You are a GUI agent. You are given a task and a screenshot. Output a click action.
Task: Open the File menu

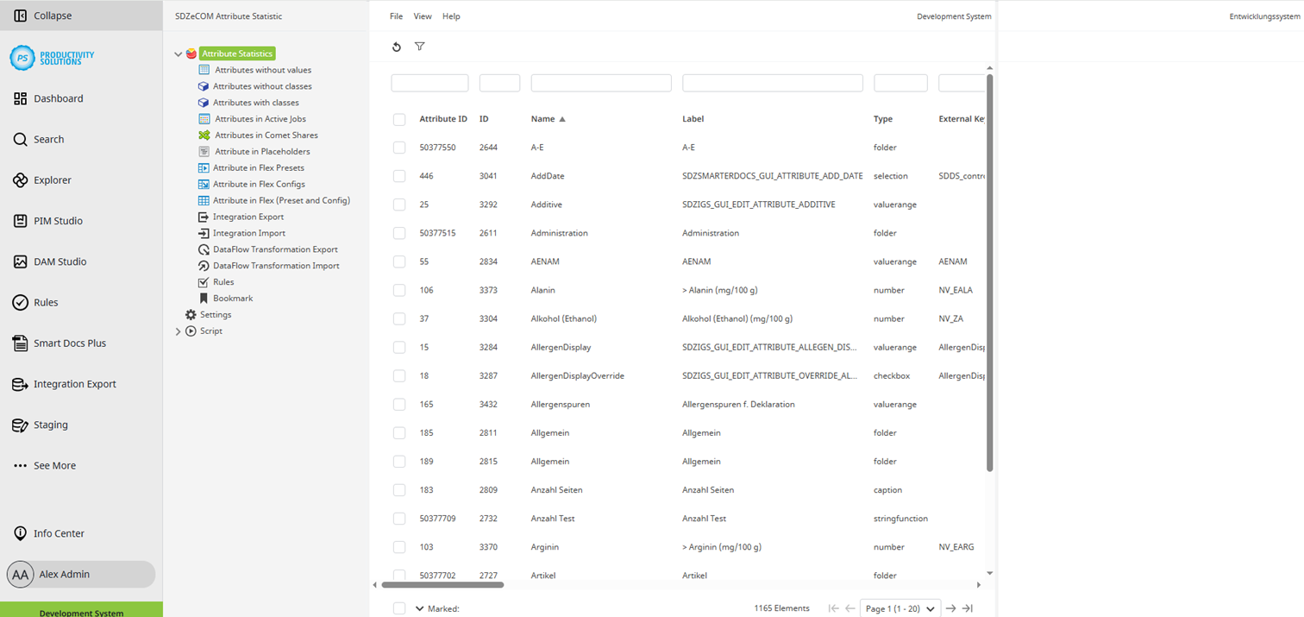(x=396, y=16)
